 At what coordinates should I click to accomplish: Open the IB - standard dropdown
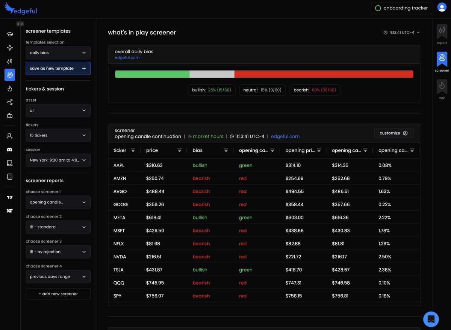point(58,227)
